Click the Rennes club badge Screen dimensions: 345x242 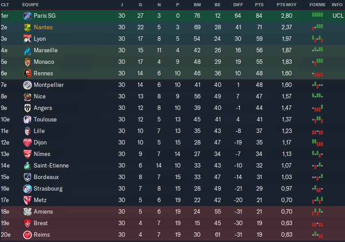coord(27,74)
